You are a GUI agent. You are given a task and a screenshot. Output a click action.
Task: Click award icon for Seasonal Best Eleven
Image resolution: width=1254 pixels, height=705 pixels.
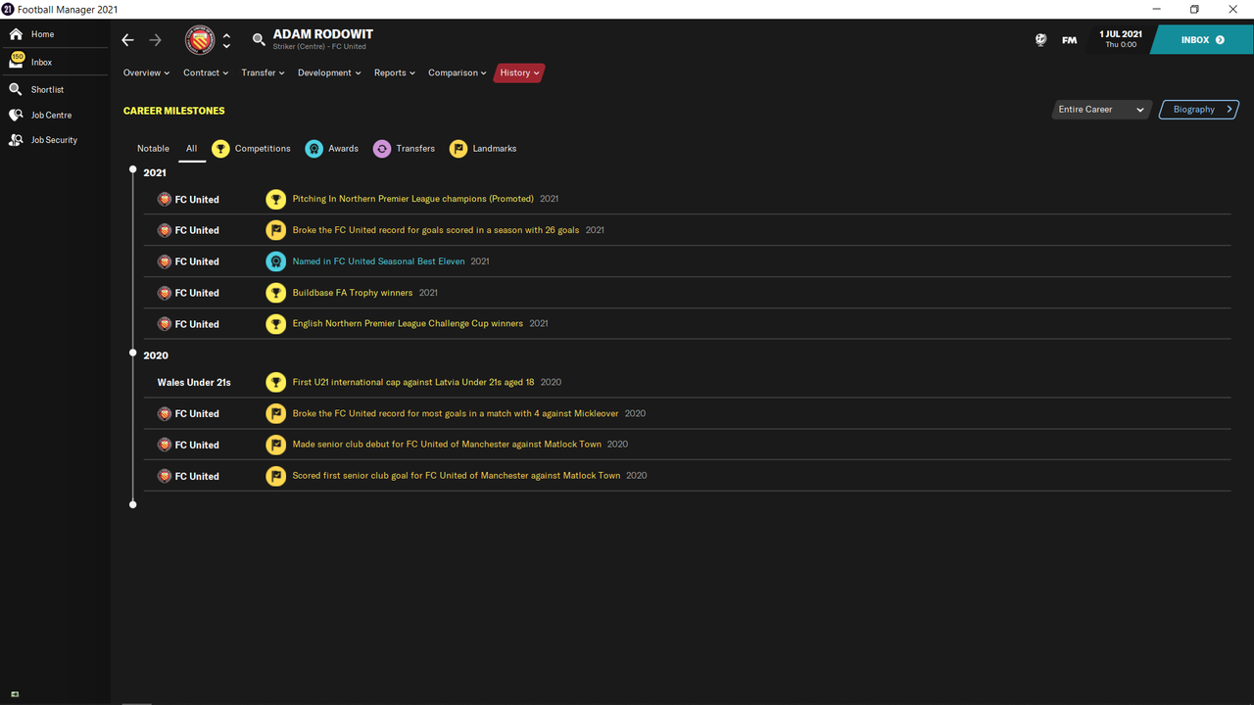point(276,261)
